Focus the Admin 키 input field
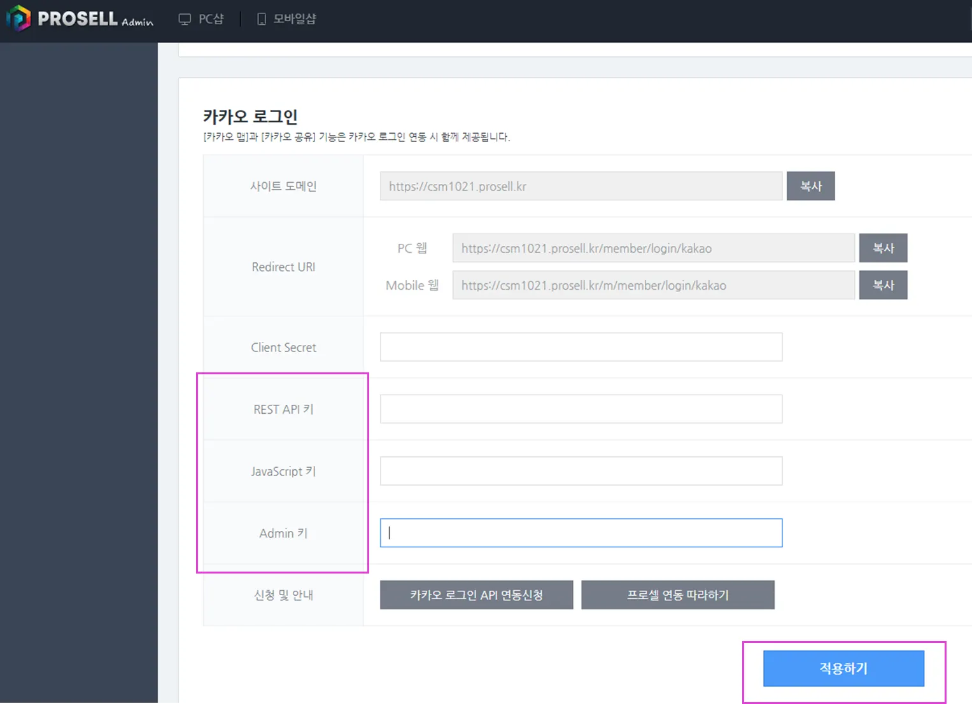972x704 pixels. pyautogui.click(x=581, y=533)
